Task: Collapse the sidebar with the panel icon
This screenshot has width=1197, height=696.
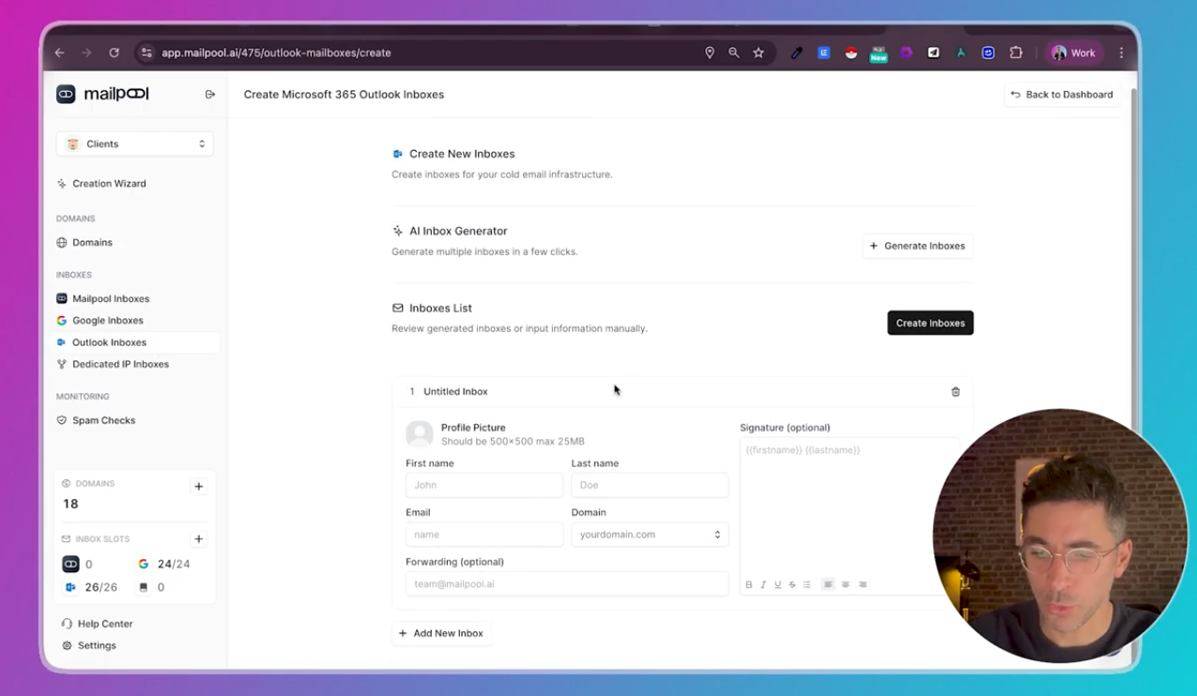Action: (x=210, y=94)
